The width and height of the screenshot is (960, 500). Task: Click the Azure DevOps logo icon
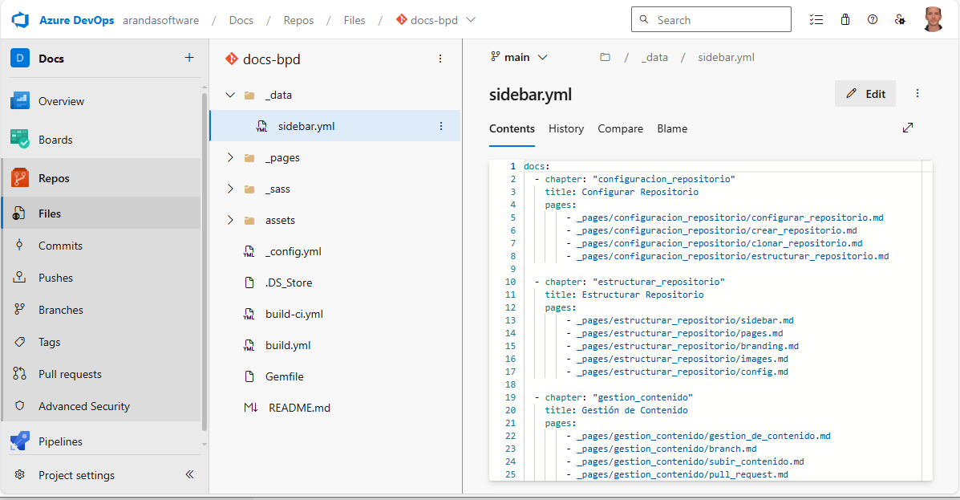20,20
